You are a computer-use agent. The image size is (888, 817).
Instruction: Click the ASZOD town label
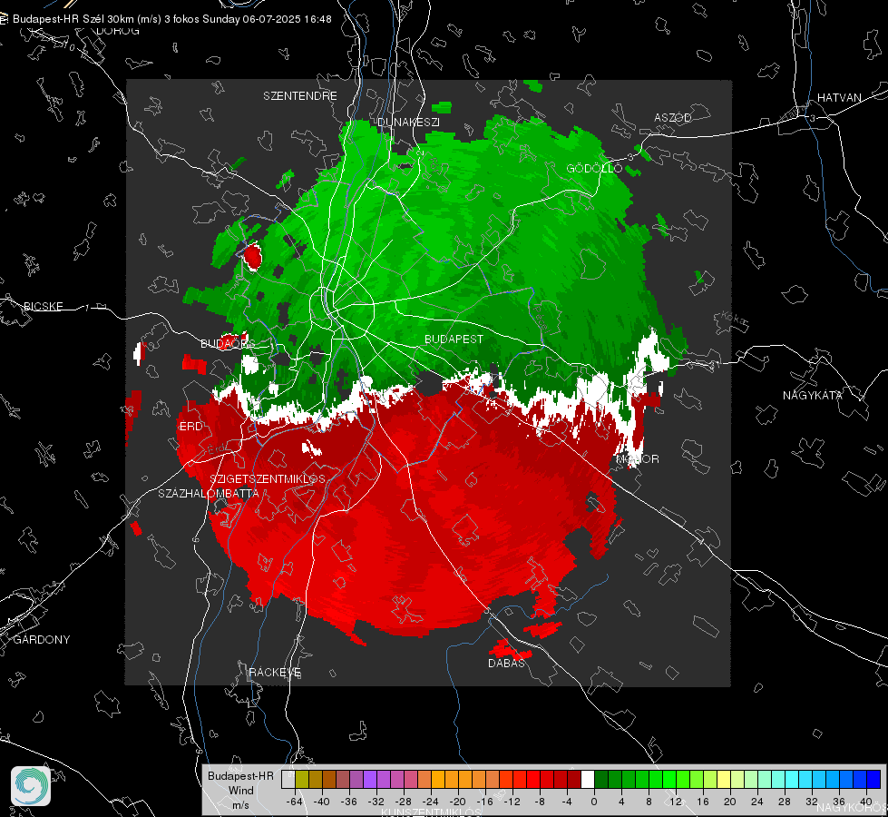[x=673, y=117]
